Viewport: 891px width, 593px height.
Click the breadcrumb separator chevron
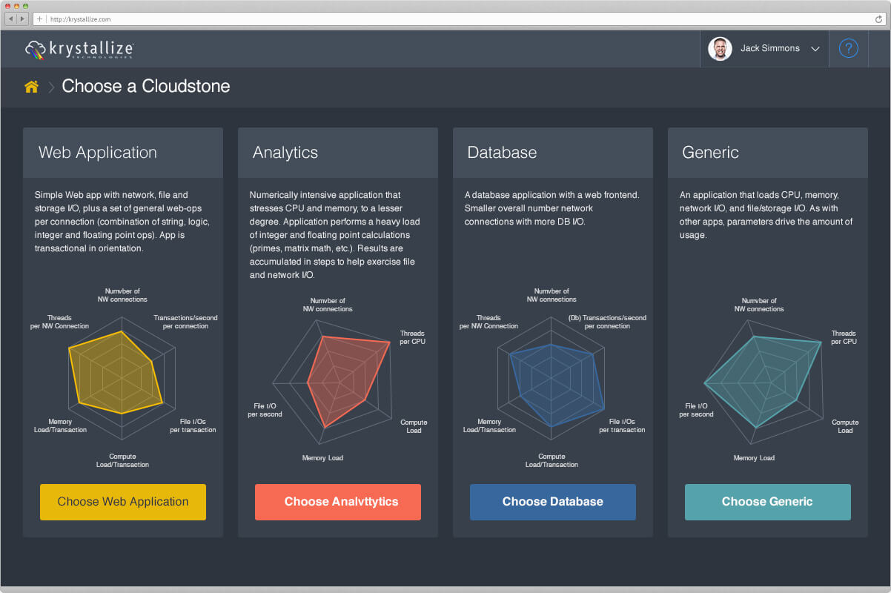point(51,87)
